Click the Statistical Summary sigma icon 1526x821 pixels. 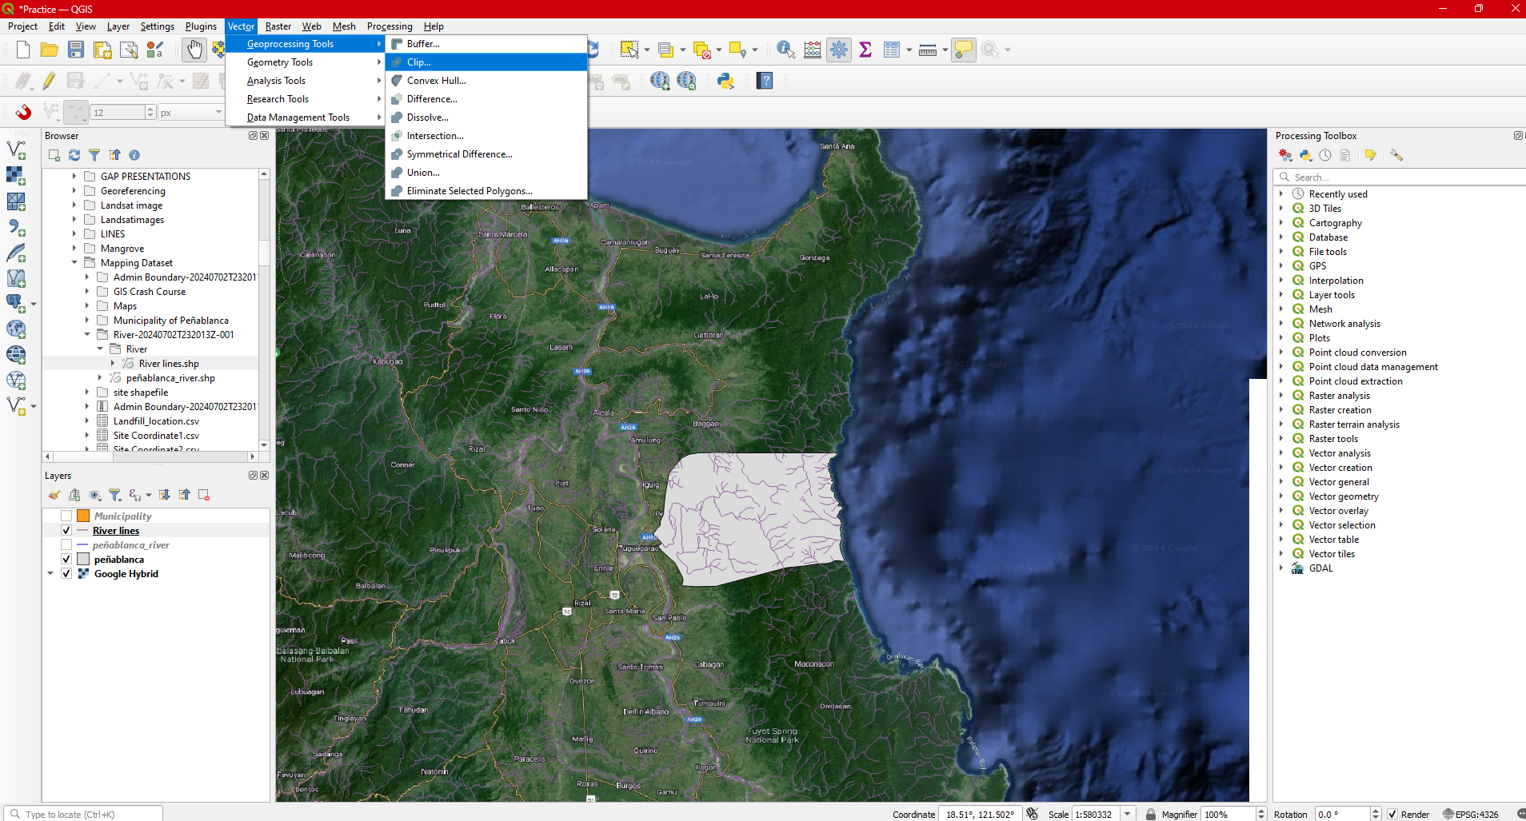865,50
